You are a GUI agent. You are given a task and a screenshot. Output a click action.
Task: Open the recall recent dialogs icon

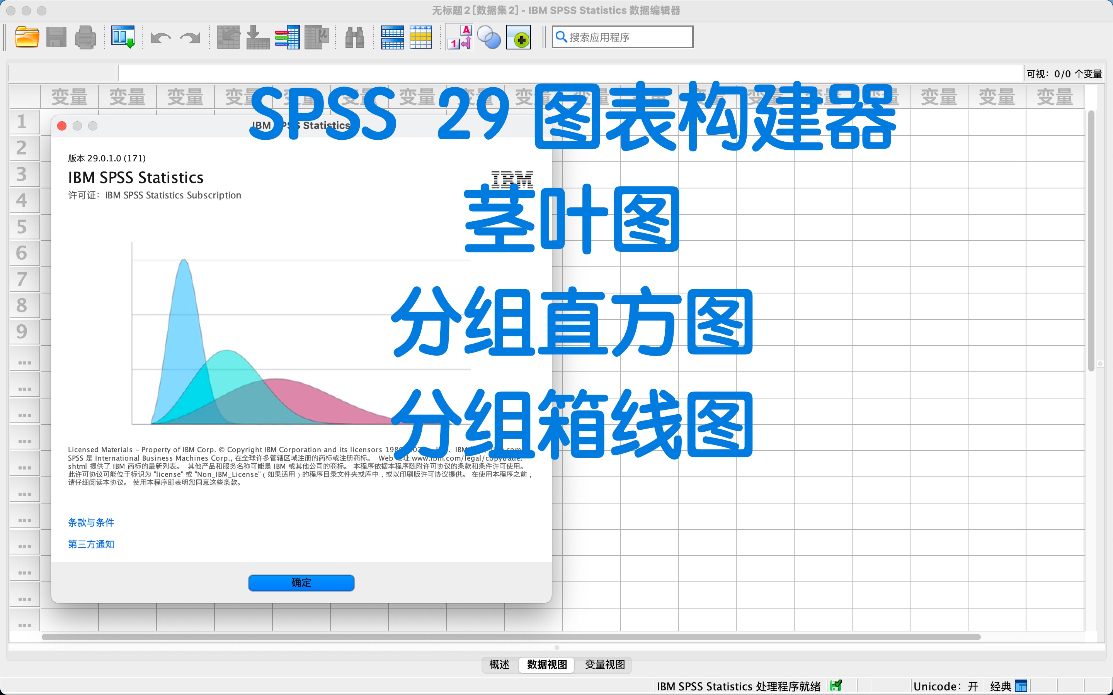click(x=123, y=37)
